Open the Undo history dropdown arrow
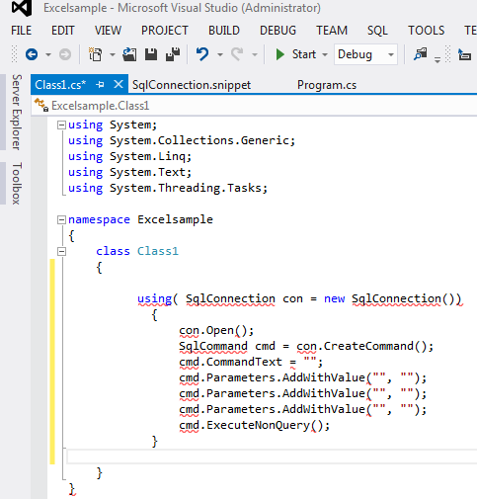The image size is (477, 499). tap(220, 54)
